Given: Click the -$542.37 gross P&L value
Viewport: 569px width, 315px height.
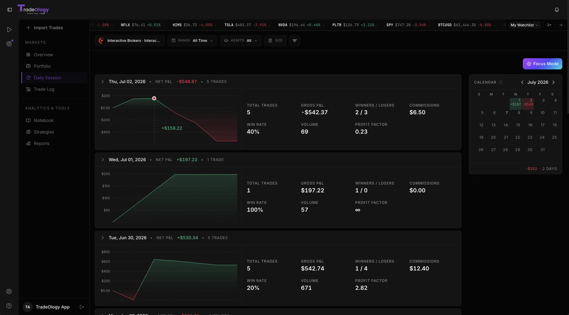Looking at the screenshot, I should (314, 112).
